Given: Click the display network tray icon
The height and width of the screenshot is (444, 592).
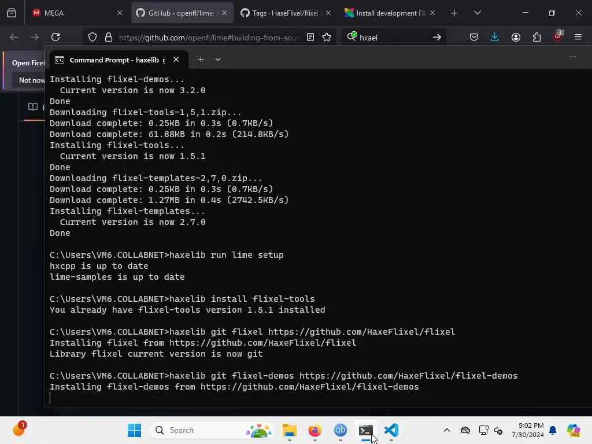Looking at the screenshot, I should (483, 430).
